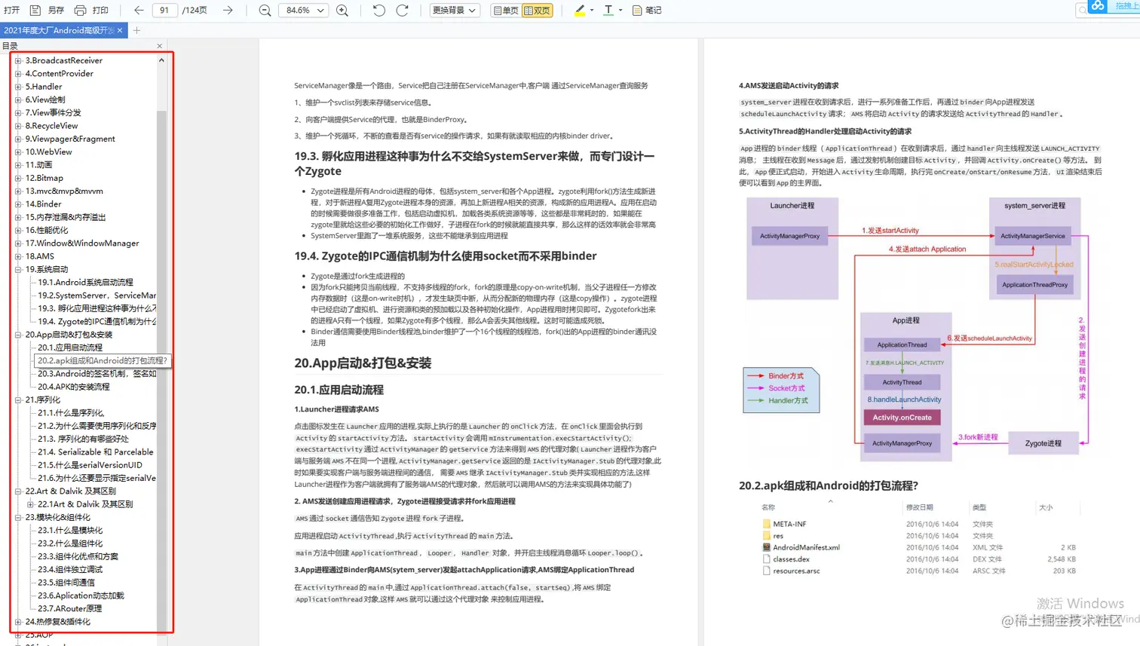Jump to 19.1.Android系统启动流程
1140x646 pixels.
tap(85, 283)
